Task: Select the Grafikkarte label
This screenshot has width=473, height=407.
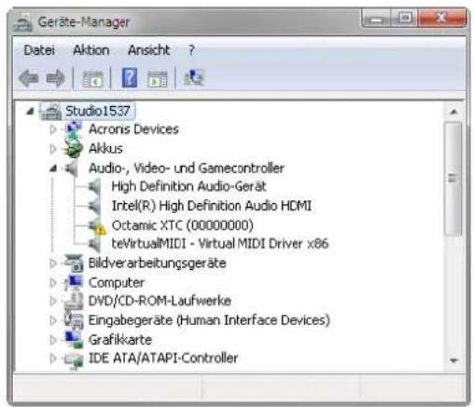Action: 120,340
